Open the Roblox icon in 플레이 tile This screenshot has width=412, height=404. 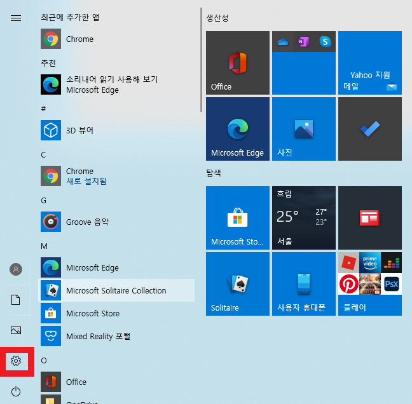(x=348, y=263)
